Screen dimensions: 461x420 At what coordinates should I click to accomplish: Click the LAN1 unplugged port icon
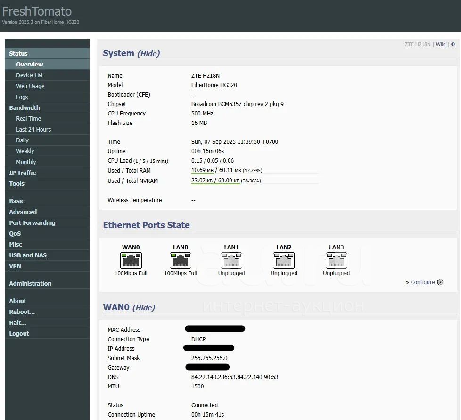coord(231,260)
